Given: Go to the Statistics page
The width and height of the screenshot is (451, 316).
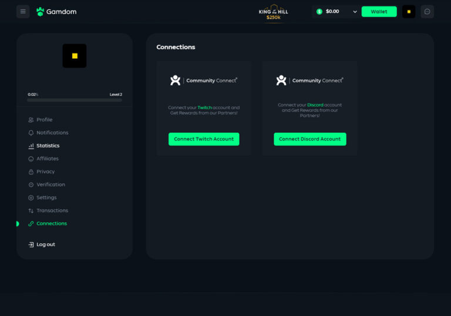Looking at the screenshot, I should coord(48,146).
